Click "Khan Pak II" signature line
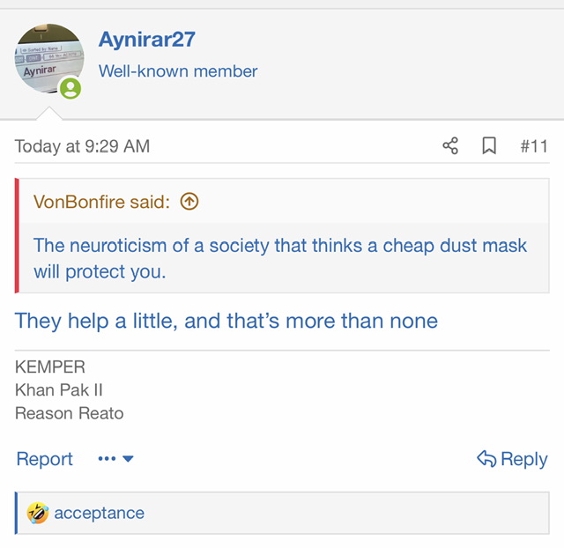Viewport: 564px width, 548px height. click(x=59, y=390)
